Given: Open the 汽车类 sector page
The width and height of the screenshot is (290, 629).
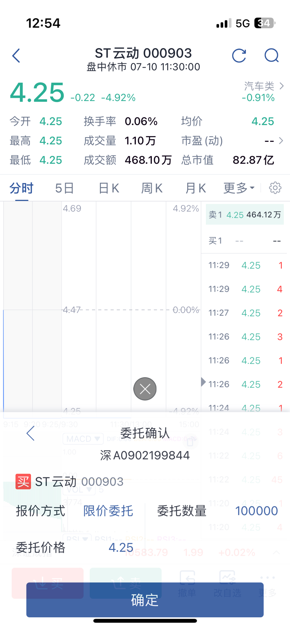Looking at the screenshot, I should 264,86.
